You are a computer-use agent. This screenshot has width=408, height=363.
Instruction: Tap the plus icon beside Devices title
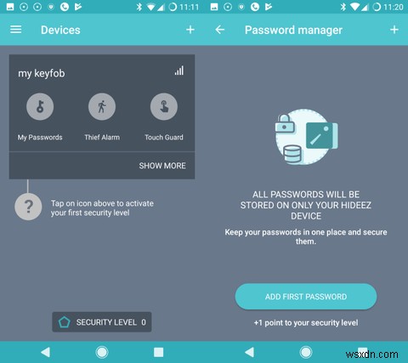point(190,30)
